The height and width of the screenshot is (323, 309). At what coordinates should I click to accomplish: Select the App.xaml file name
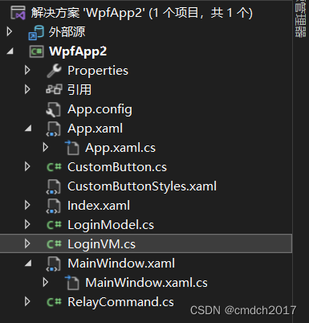(x=96, y=129)
